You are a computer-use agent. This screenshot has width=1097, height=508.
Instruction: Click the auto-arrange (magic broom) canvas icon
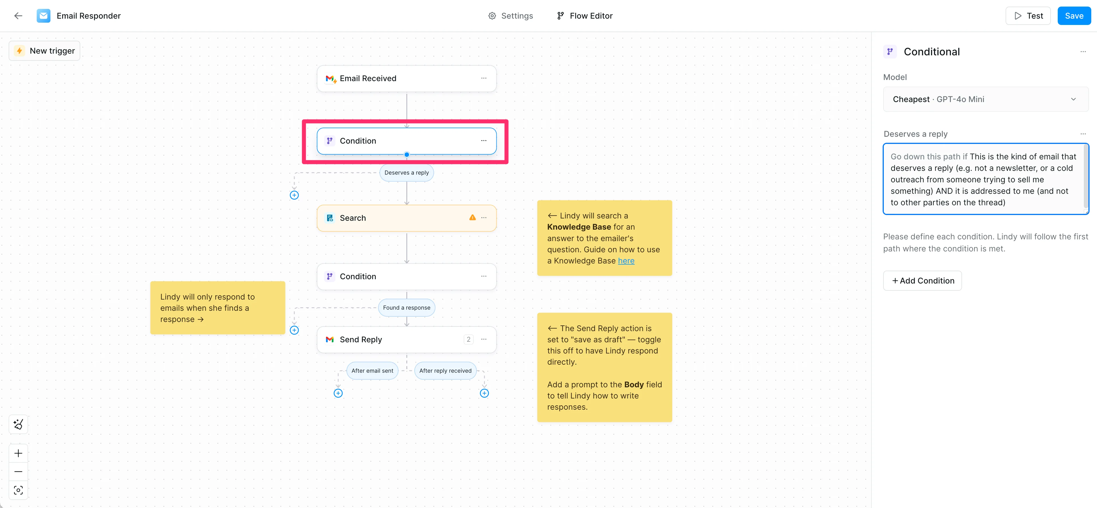(18, 424)
